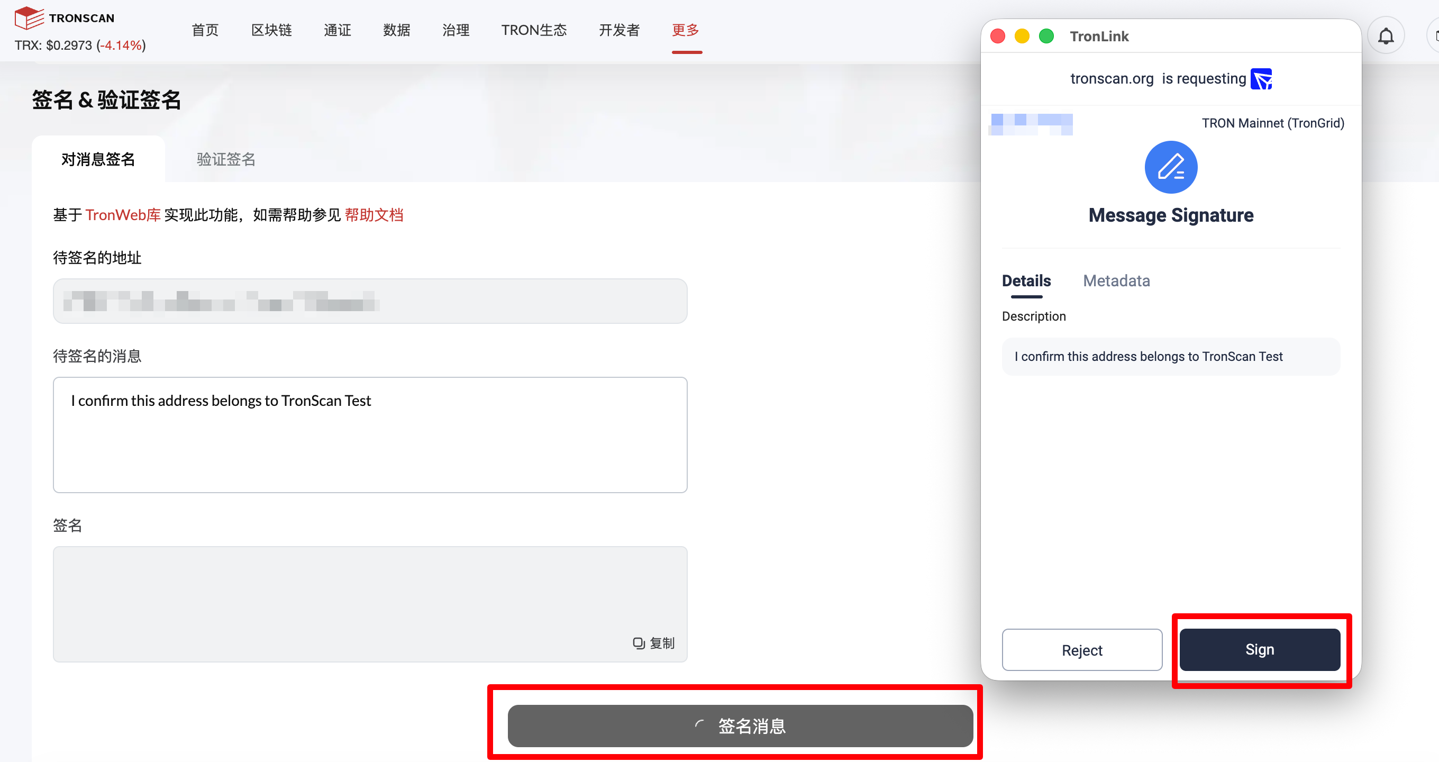Click the TronLink logo beside "is requesting"
The image size is (1439, 762).
click(x=1261, y=79)
